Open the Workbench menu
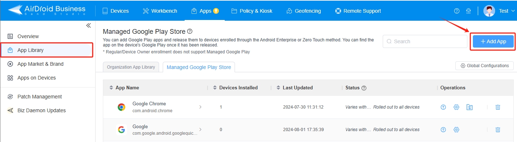Viewport: 517px width, 142px height. (x=160, y=11)
